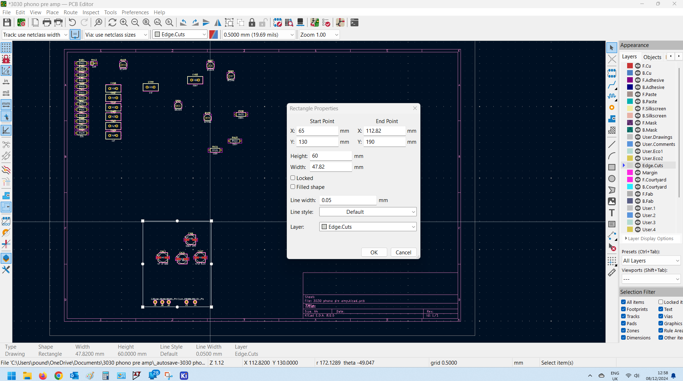Switch units to millimeters icon
This screenshot has height=381, width=683.
click(x=6, y=105)
